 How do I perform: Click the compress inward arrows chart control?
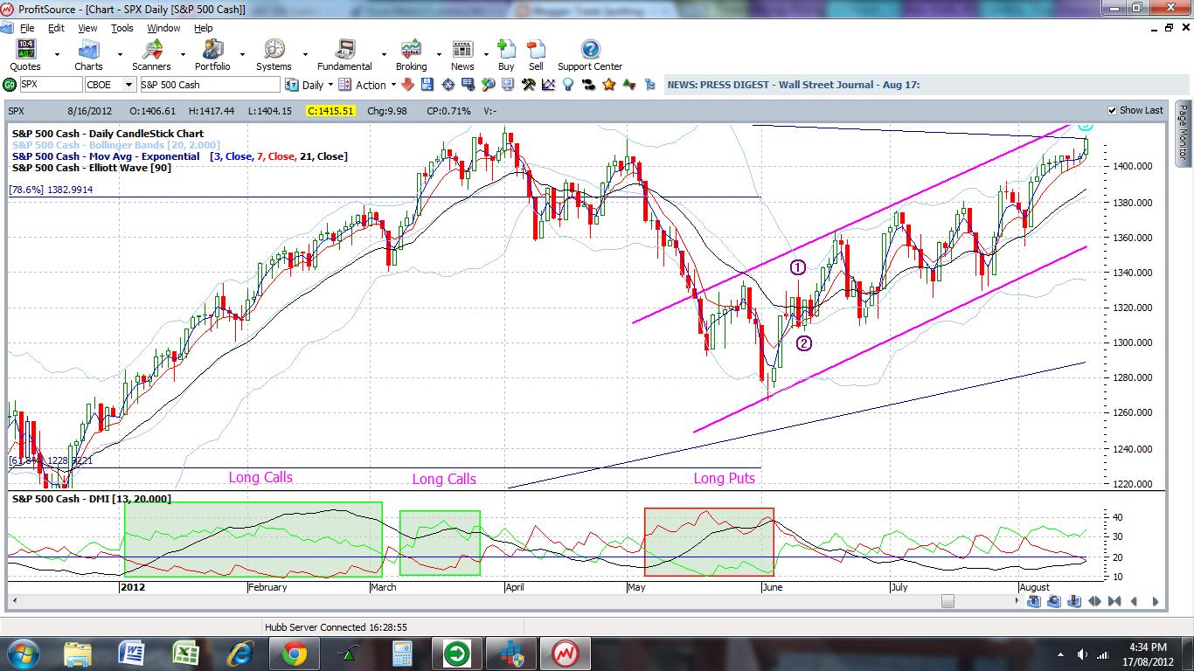(x=1114, y=601)
